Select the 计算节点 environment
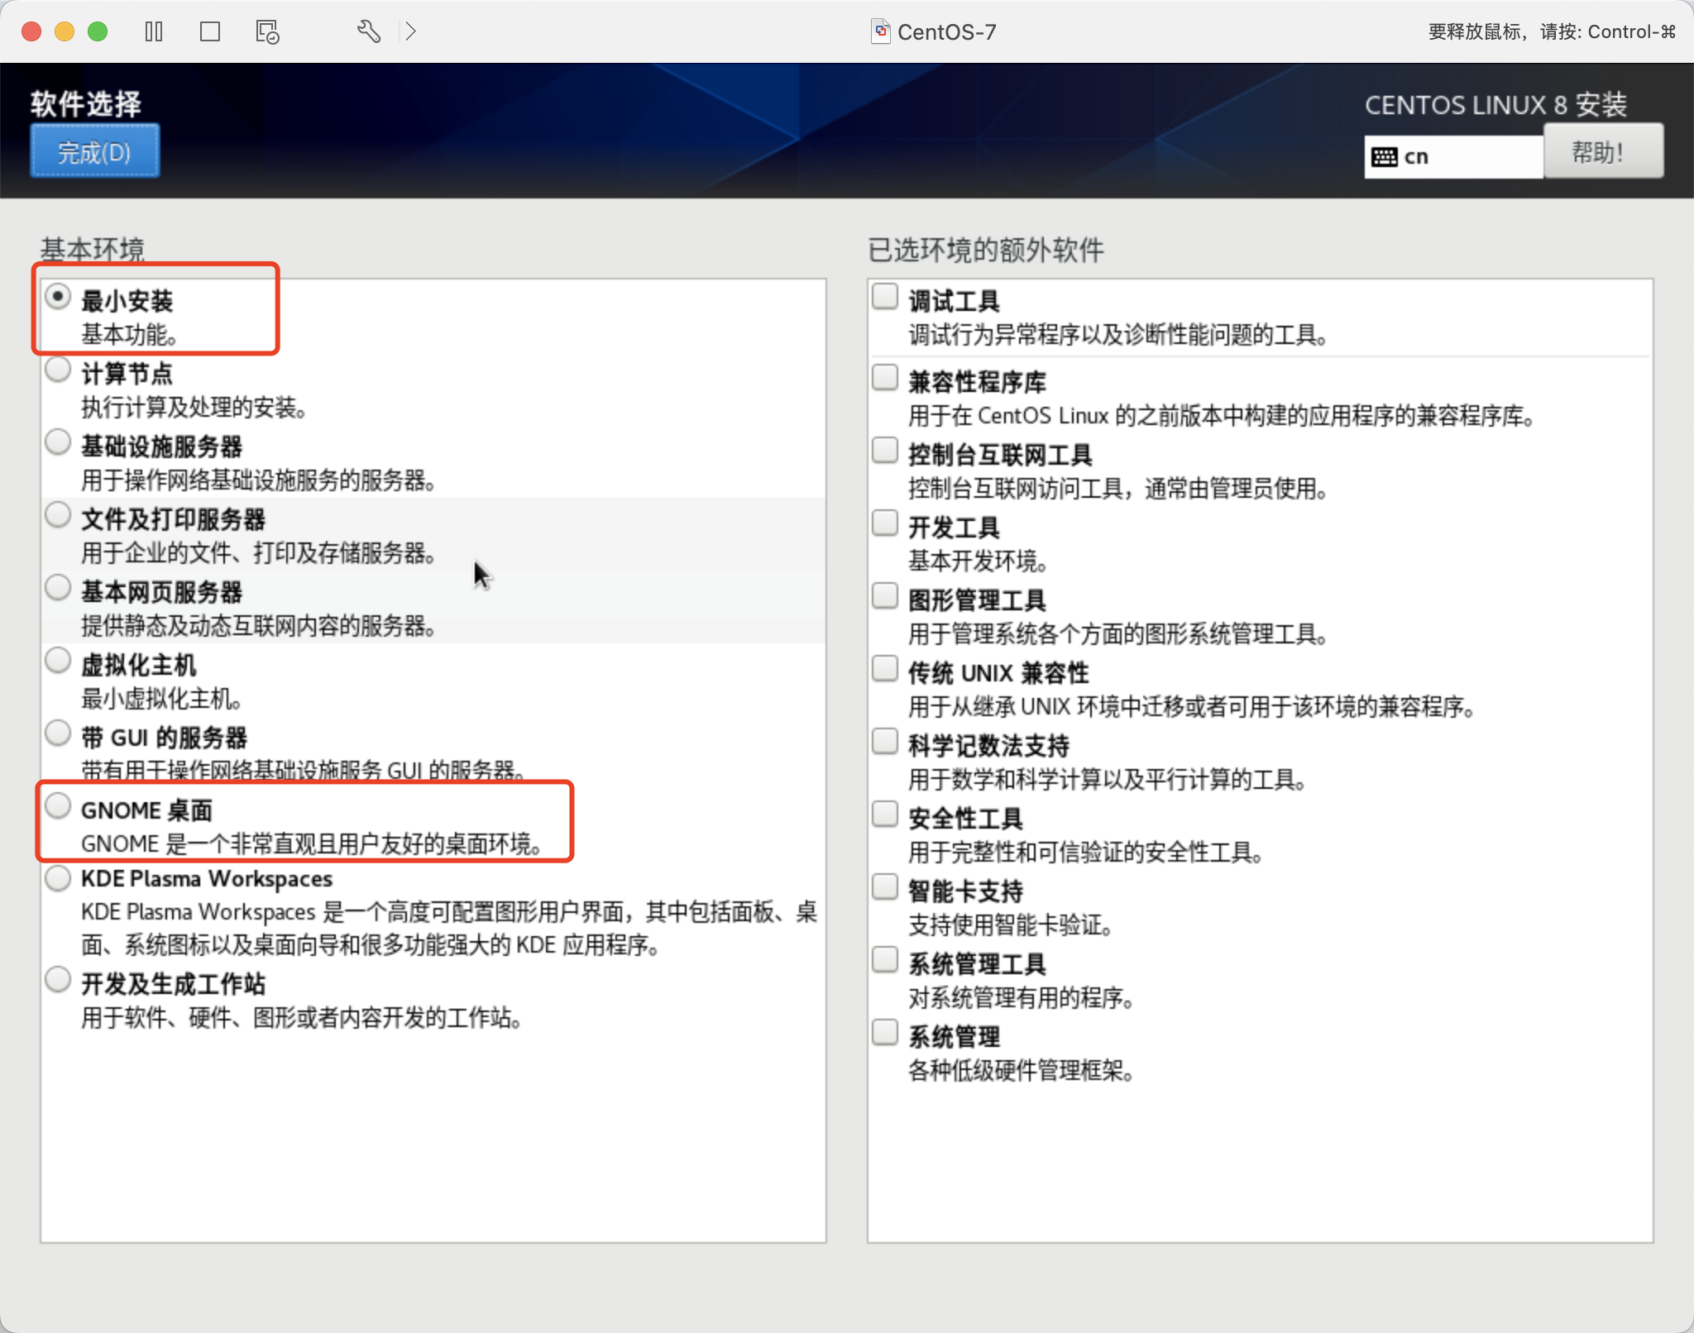Screen dimensions: 1694x1333 click(x=58, y=370)
